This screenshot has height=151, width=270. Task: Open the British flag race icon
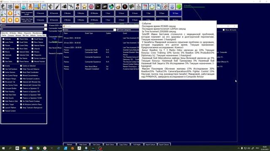pos(91,7)
